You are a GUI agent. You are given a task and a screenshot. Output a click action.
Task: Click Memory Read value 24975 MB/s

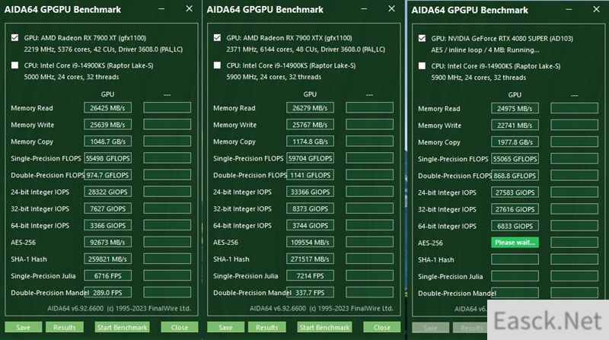click(515, 109)
